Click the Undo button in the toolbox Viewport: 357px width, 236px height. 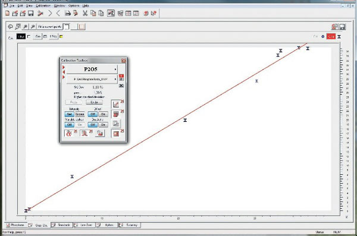[94, 102]
